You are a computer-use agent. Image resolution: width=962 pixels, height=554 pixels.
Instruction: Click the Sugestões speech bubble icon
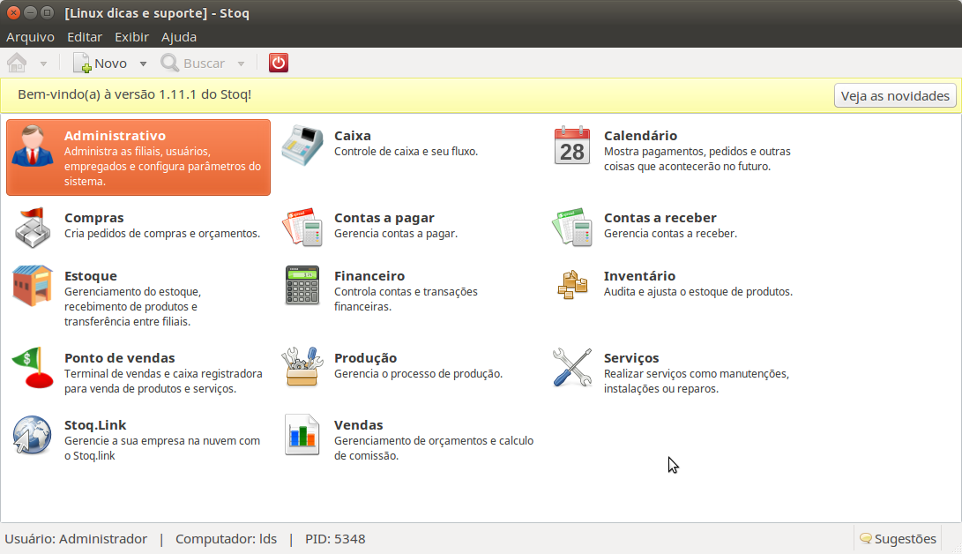pyautogui.click(x=866, y=539)
